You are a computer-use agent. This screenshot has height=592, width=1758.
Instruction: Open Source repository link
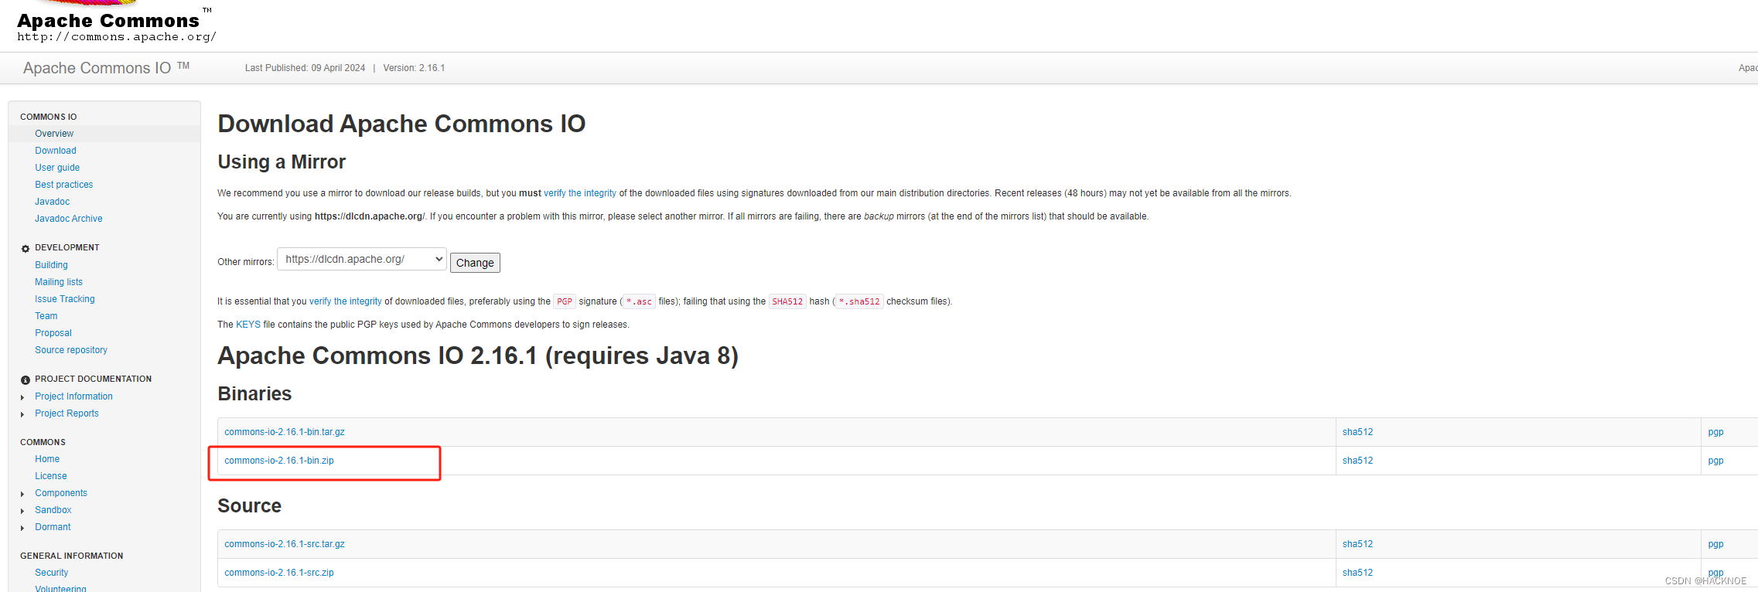pyautogui.click(x=71, y=350)
